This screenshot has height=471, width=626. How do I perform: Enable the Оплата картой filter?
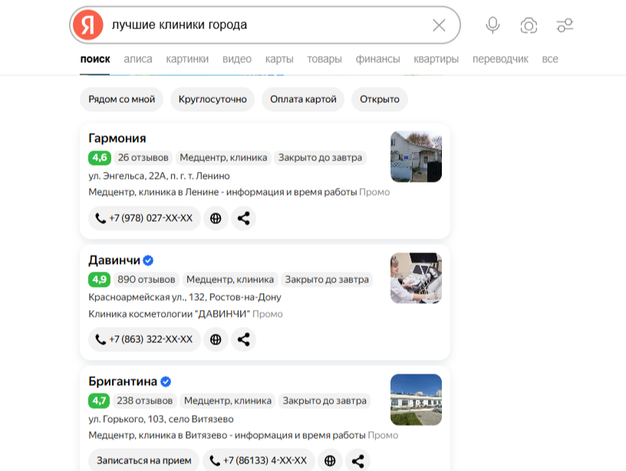pyautogui.click(x=305, y=99)
